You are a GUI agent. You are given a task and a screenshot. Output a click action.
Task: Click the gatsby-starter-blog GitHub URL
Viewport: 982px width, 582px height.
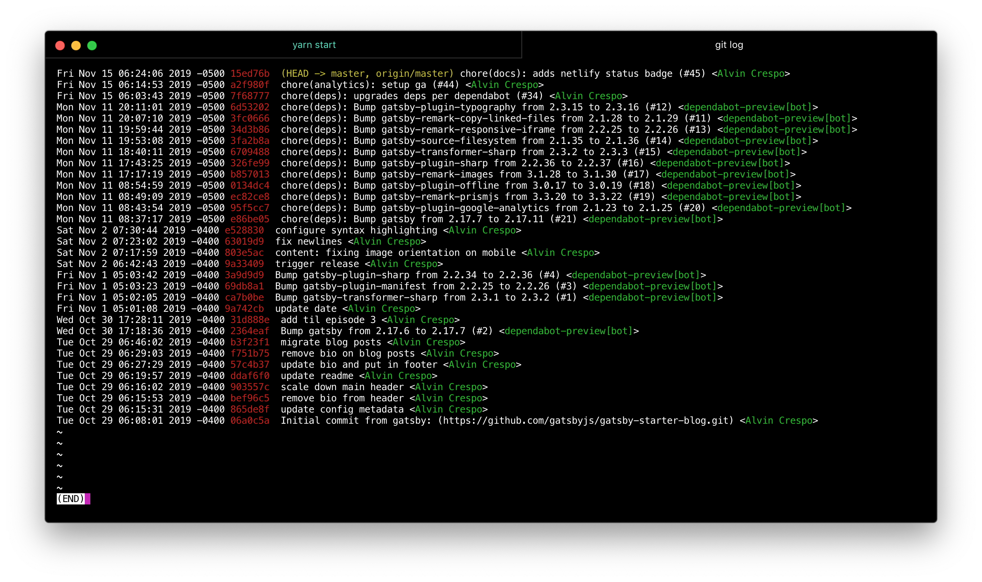pyautogui.click(x=586, y=421)
